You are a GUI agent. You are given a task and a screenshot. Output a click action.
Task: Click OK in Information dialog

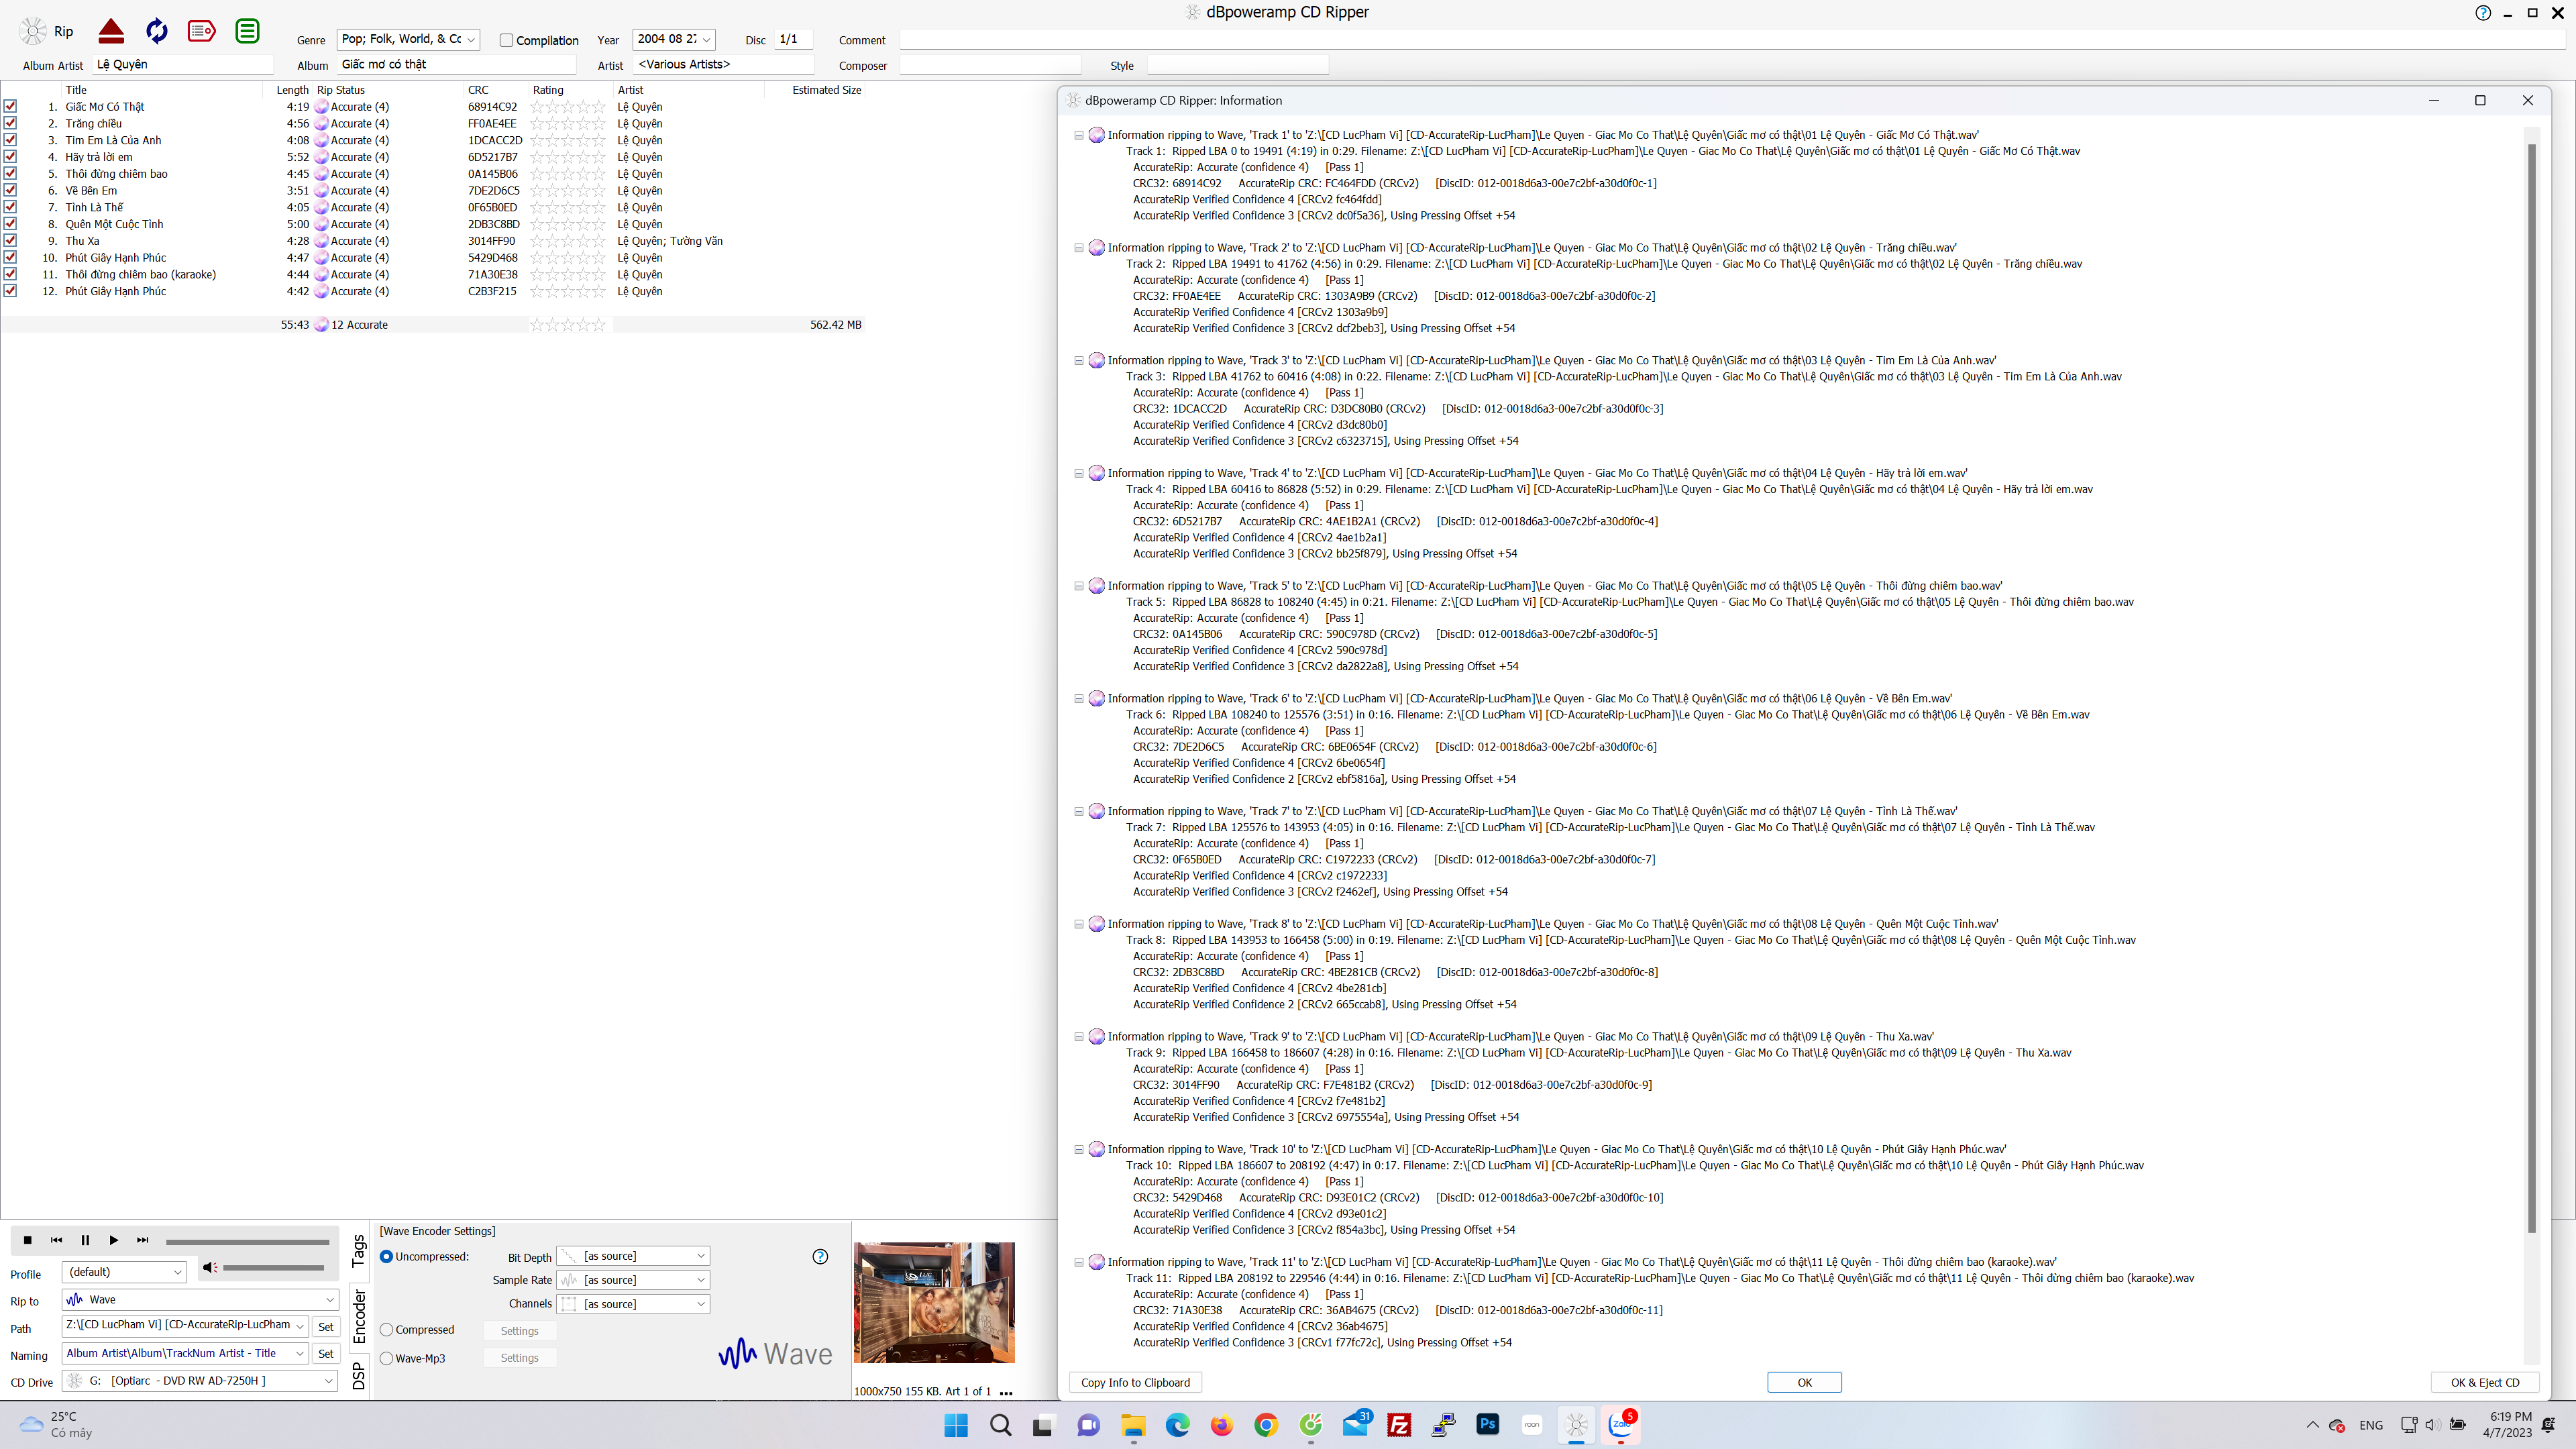[1804, 1383]
